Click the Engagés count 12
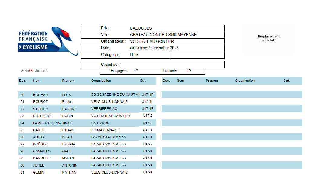 [136, 71]
